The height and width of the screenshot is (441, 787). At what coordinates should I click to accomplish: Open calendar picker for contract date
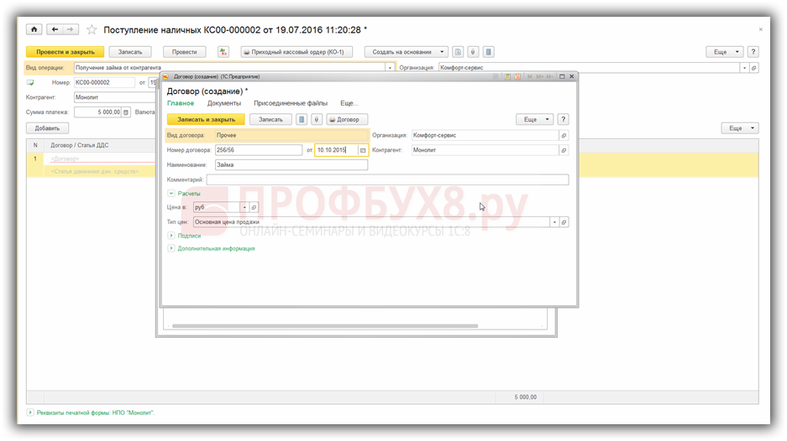point(363,150)
